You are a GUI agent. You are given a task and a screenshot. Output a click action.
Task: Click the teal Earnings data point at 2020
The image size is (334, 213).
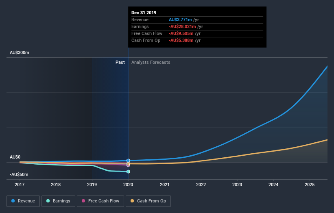[x=128, y=172]
